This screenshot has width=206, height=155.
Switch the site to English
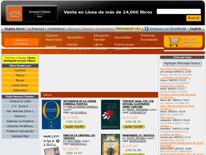(195, 29)
